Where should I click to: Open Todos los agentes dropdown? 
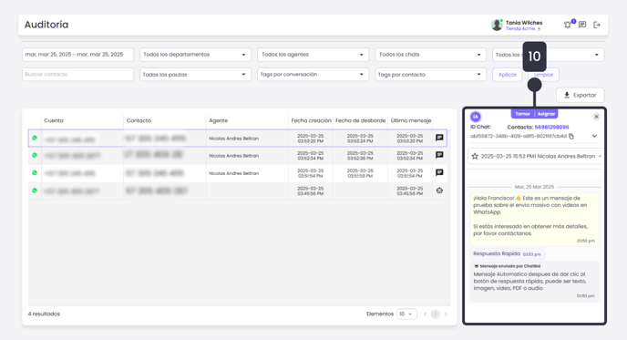[313, 55]
